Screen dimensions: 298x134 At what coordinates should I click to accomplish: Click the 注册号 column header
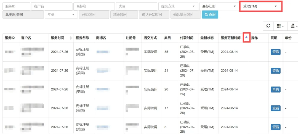coord(131,38)
